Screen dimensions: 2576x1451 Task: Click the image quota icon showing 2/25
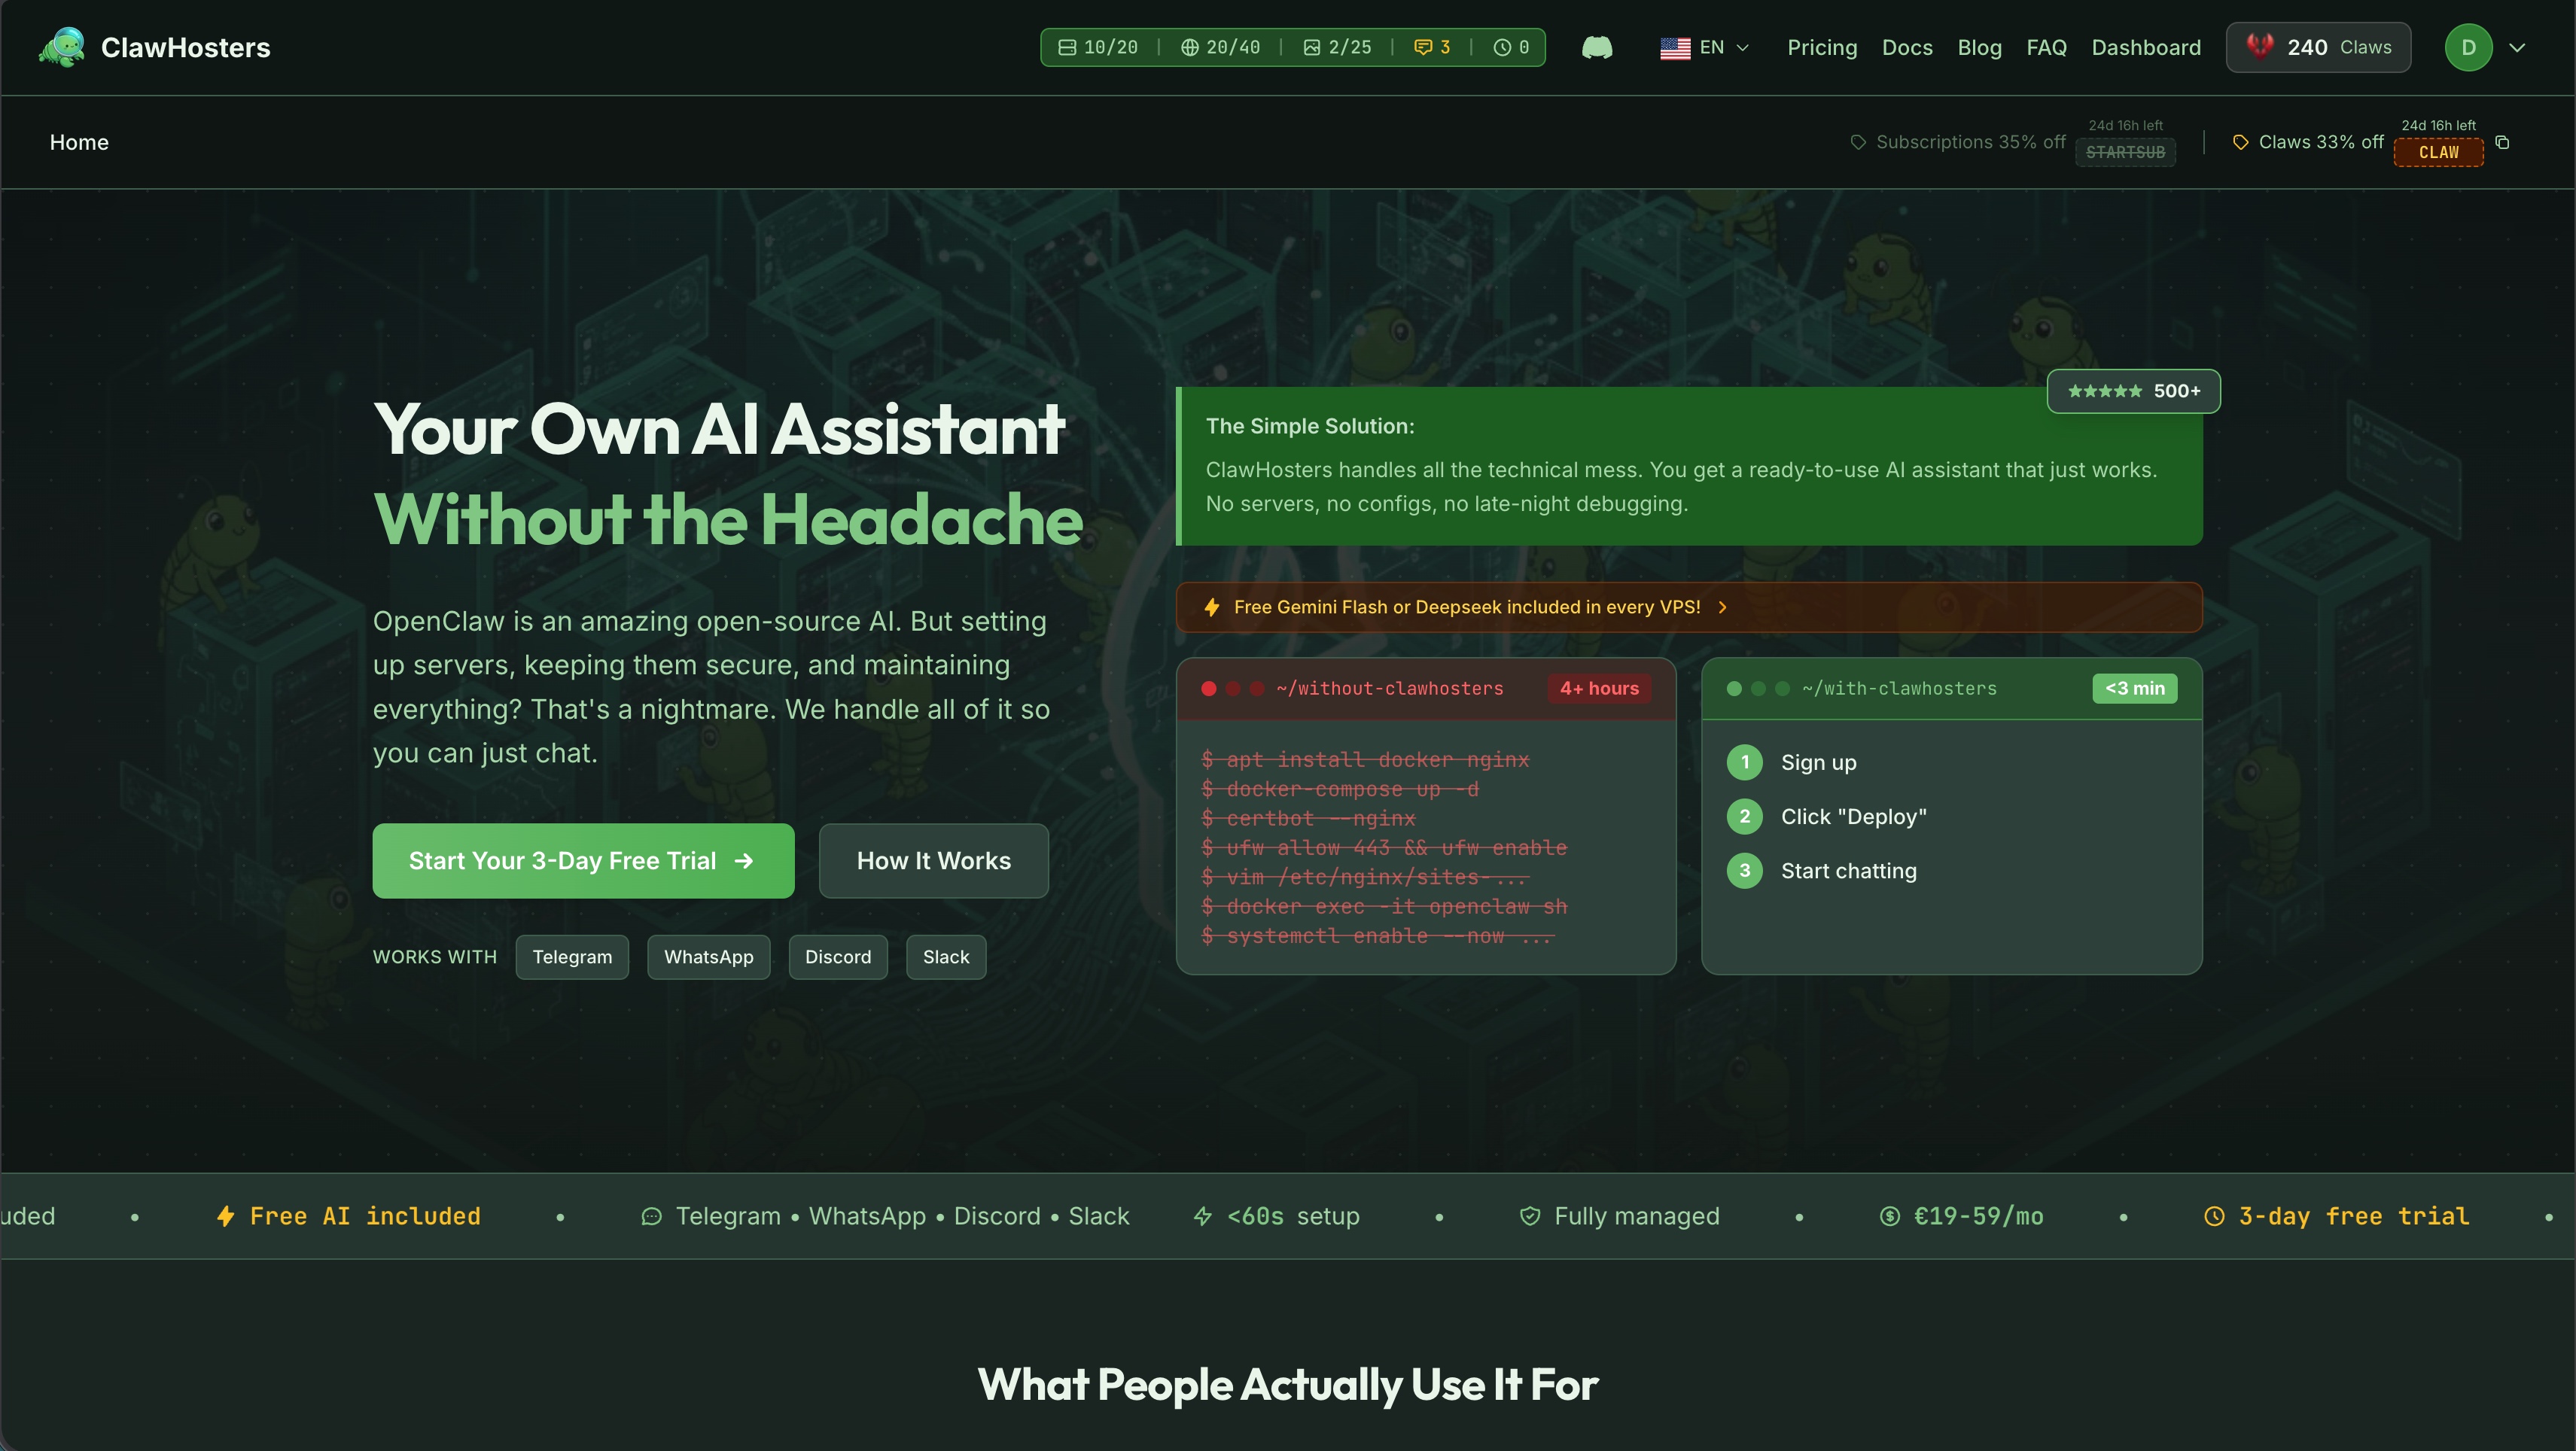(1337, 47)
